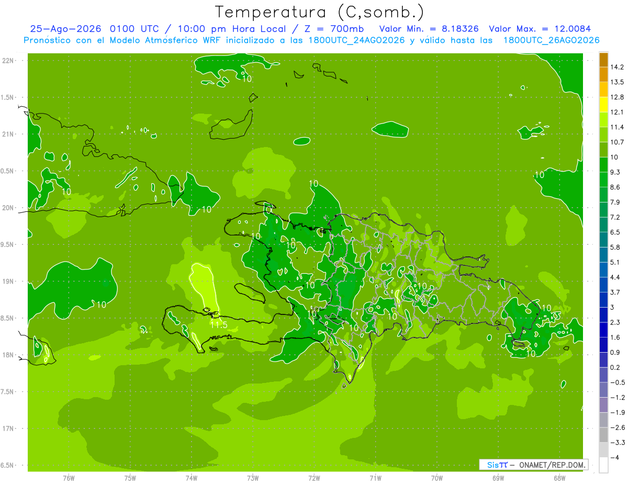Screen dimensions: 628x485
Task: Click the '-4' colorbar value
Action: pos(614,458)
